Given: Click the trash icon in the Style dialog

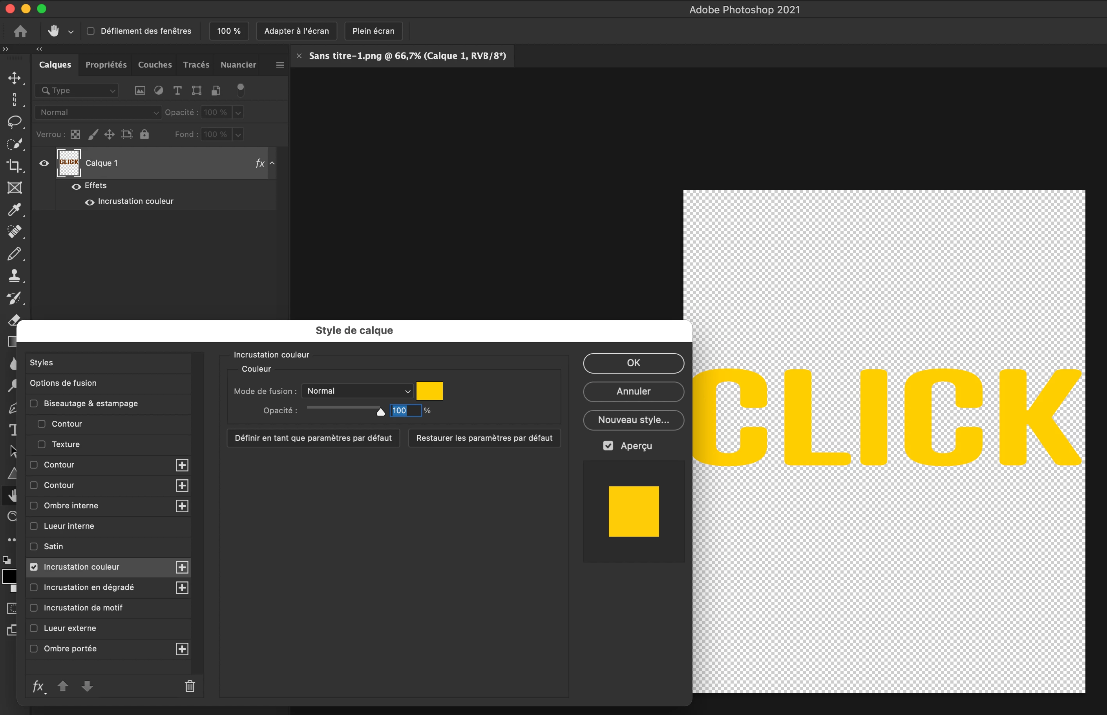Looking at the screenshot, I should [x=190, y=686].
